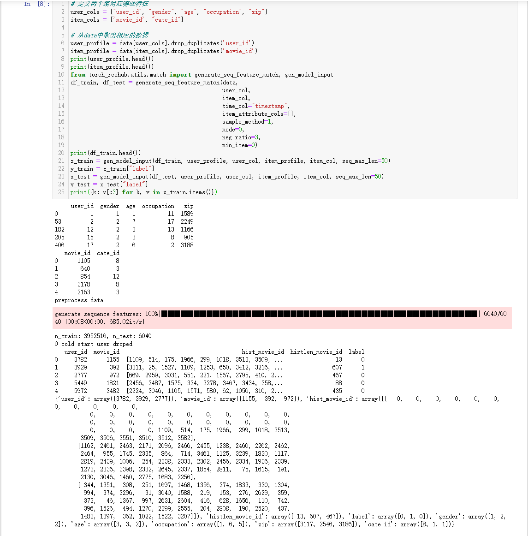Click the torch_rechub import statement line
Image resolution: width=528 pixels, height=536 pixels.
pos(202,75)
